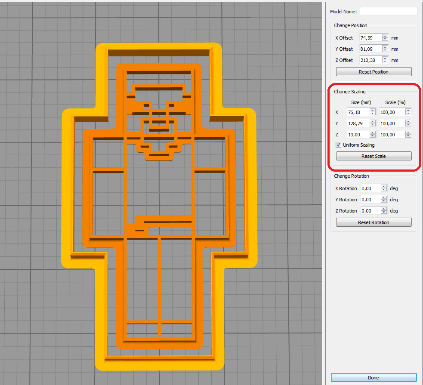423x385 pixels.
Task: Increase X Rotation with up arrow
Action: [x=384, y=186]
